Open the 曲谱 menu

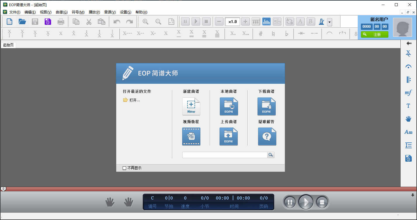[x=61, y=12]
